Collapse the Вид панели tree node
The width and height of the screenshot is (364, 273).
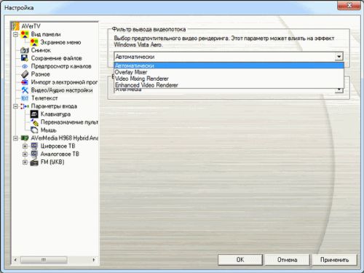[x=15, y=34]
